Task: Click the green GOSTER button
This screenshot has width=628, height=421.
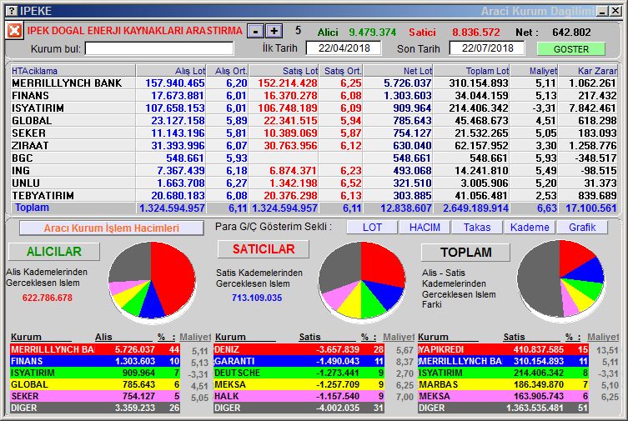Action: pos(571,49)
